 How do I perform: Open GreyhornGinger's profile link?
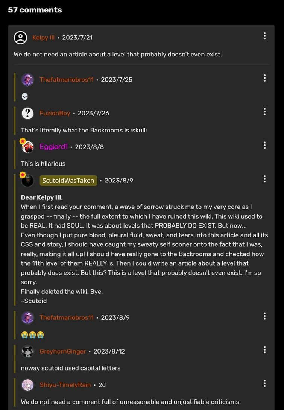click(x=62, y=351)
